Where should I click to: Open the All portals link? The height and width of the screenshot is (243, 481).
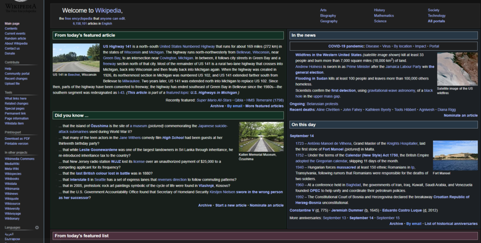[x=436, y=21]
